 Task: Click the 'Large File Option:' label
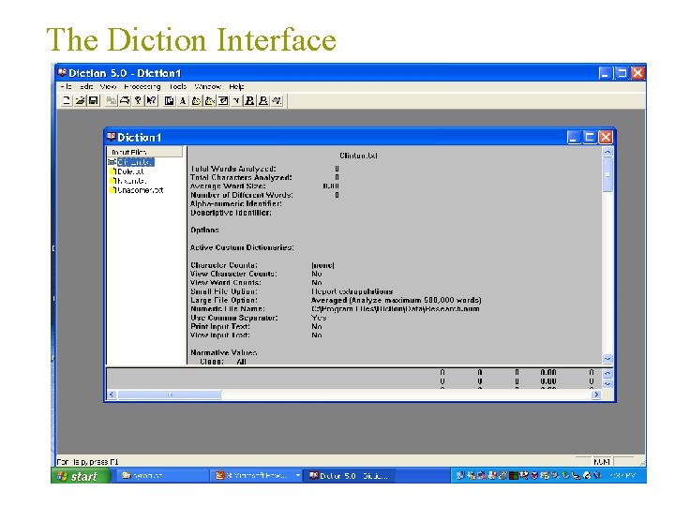(224, 300)
